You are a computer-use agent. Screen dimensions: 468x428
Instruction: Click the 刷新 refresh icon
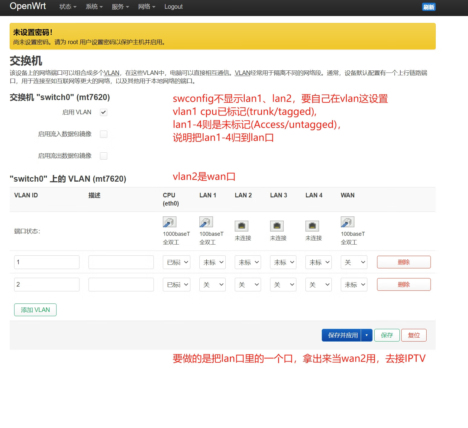(x=429, y=7)
